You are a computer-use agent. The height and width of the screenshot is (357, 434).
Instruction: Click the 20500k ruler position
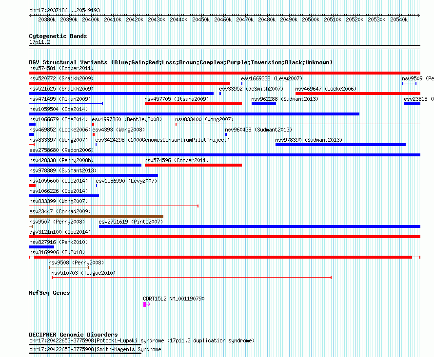[311, 19]
